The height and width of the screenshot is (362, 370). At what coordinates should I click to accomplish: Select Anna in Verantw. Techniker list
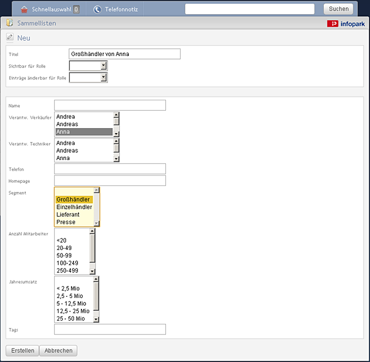[84, 158]
